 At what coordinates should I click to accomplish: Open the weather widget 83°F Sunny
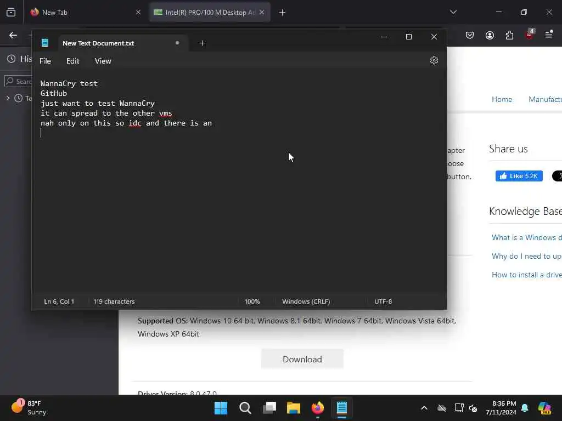point(29,407)
